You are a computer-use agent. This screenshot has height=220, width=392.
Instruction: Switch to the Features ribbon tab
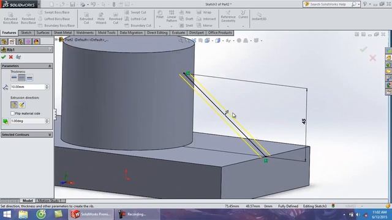[x=9, y=33]
